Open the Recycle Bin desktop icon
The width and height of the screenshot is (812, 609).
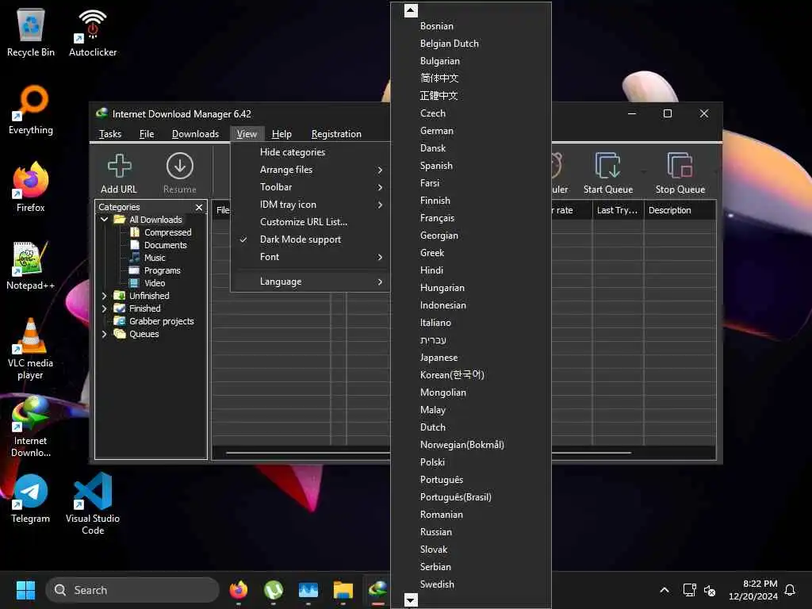[31, 33]
